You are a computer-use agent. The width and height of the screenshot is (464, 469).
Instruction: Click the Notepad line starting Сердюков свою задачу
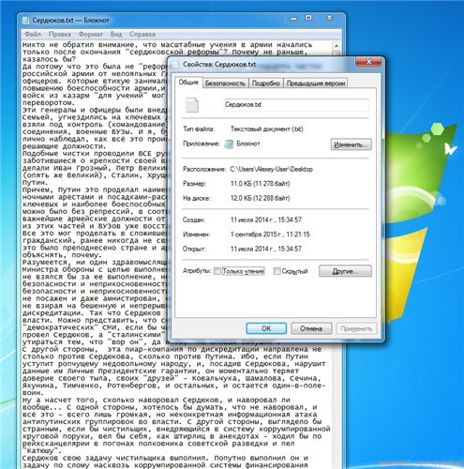[165, 458]
